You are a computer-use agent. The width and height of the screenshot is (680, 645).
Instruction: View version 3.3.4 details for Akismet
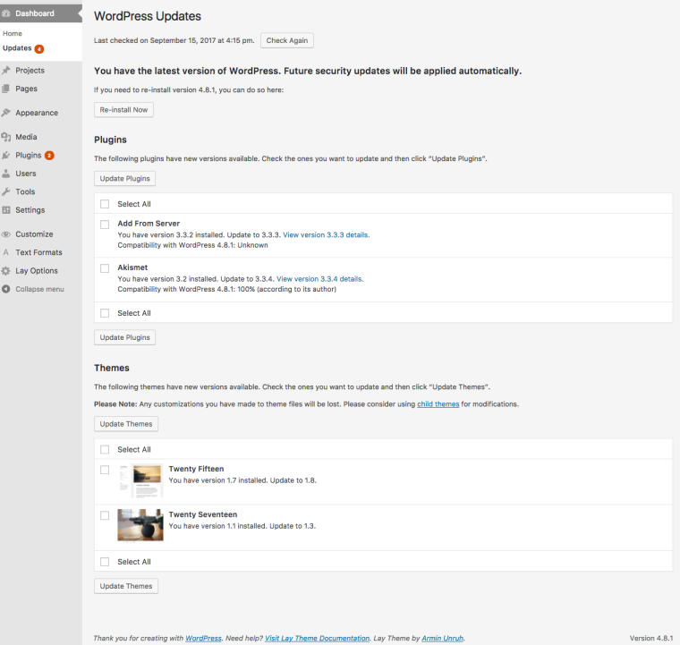(x=319, y=279)
